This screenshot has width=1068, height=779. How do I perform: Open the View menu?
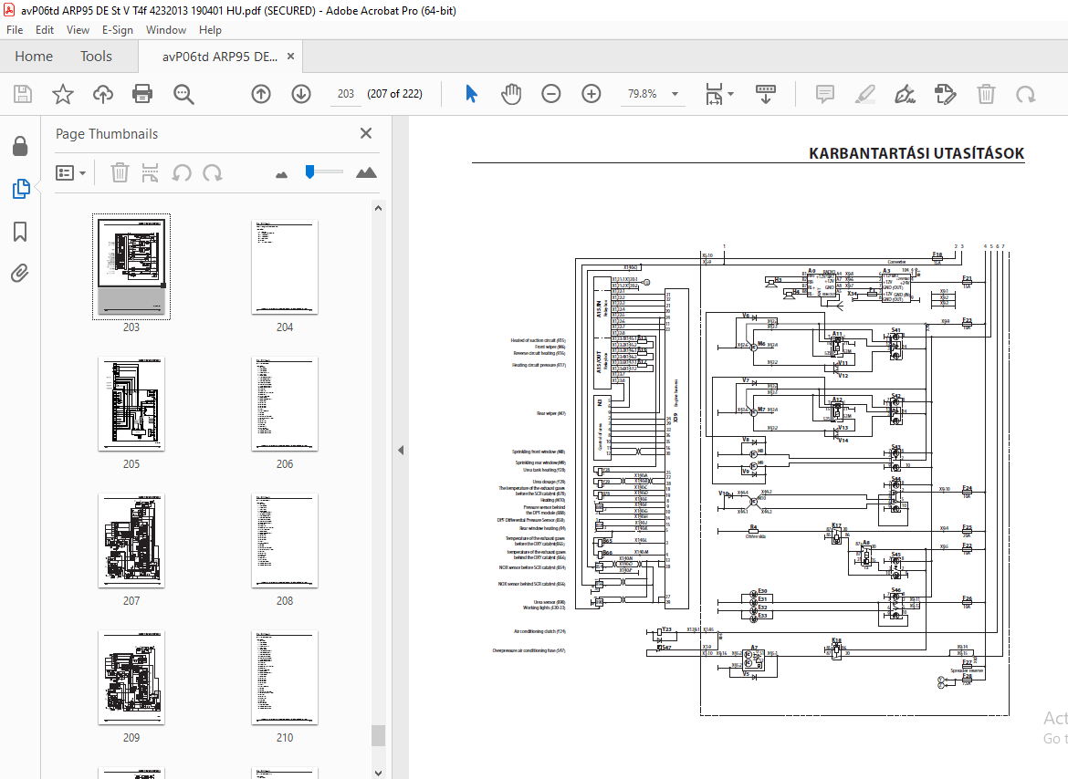pyautogui.click(x=78, y=30)
